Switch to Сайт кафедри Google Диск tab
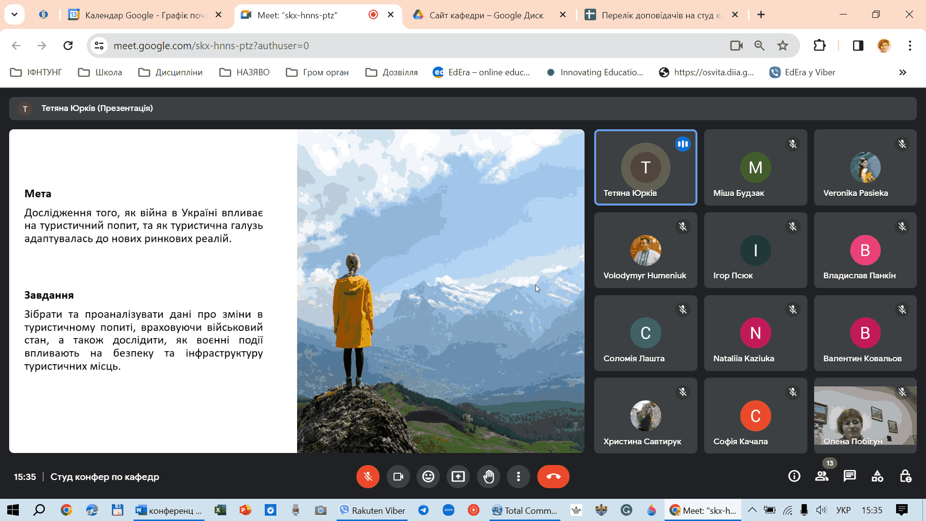 click(x=486, y=15)
